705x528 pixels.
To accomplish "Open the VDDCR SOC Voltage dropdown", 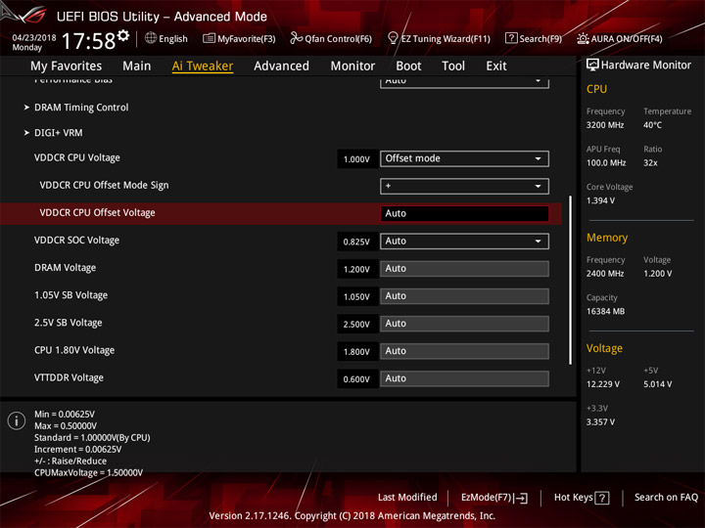I will click(x=464, y=242).
